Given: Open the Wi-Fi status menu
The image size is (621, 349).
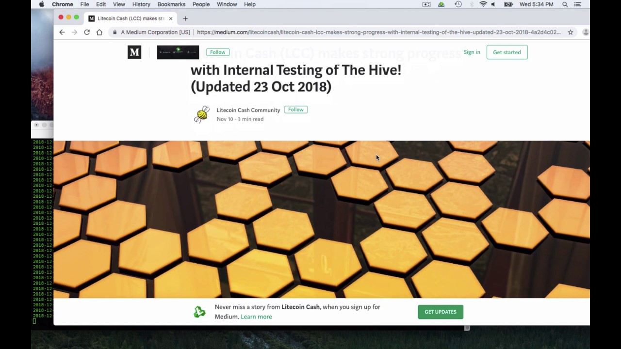Looking at the screenshot, I should point(483,4).
